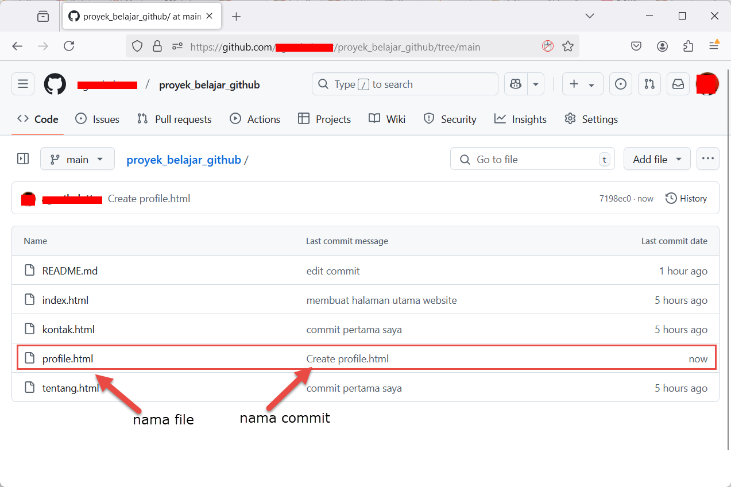Open the GitHub hamburger navigation menu

tap(23, 84)
